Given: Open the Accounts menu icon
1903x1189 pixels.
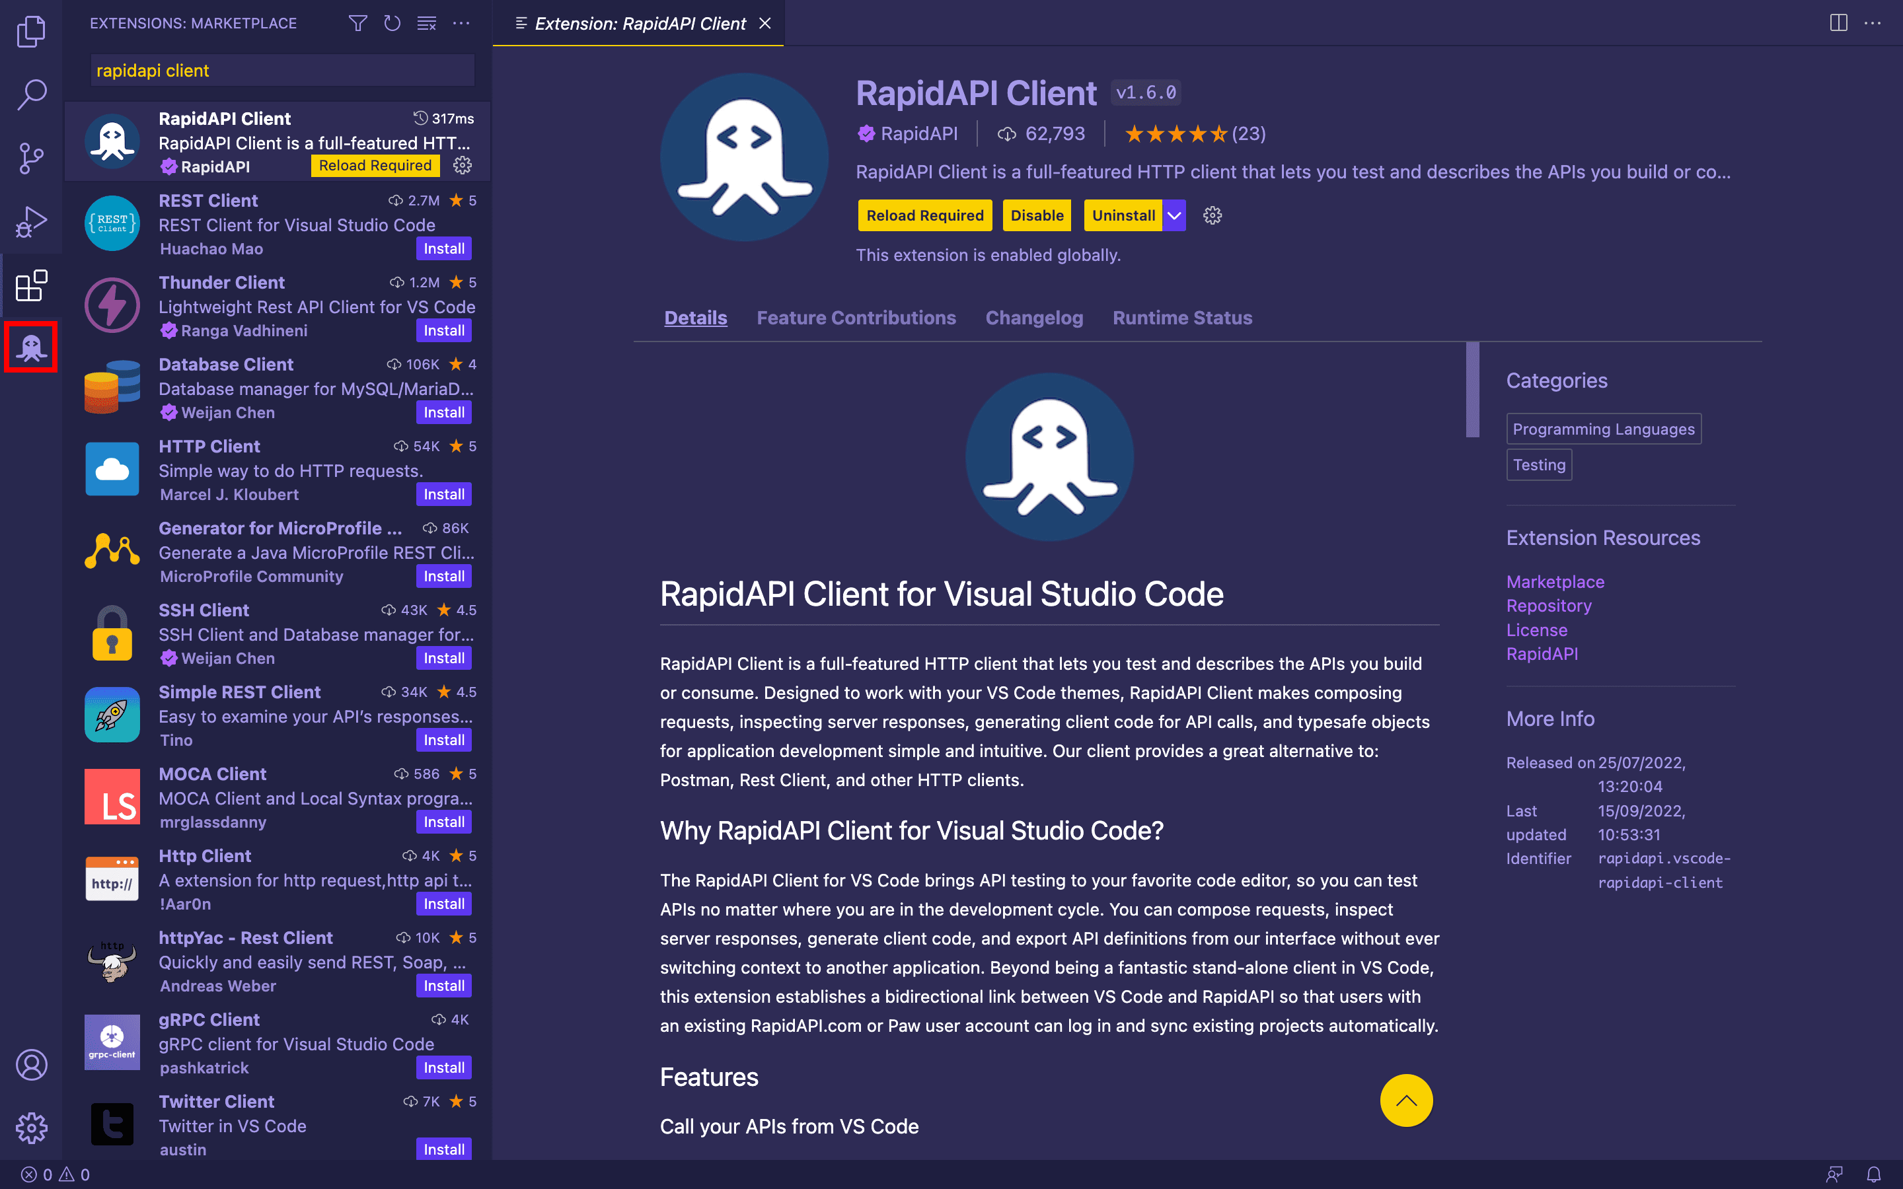Looking at the screenshot, I should 32,1065.
